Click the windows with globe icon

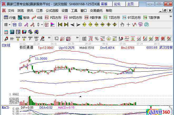tap(30, 32)
